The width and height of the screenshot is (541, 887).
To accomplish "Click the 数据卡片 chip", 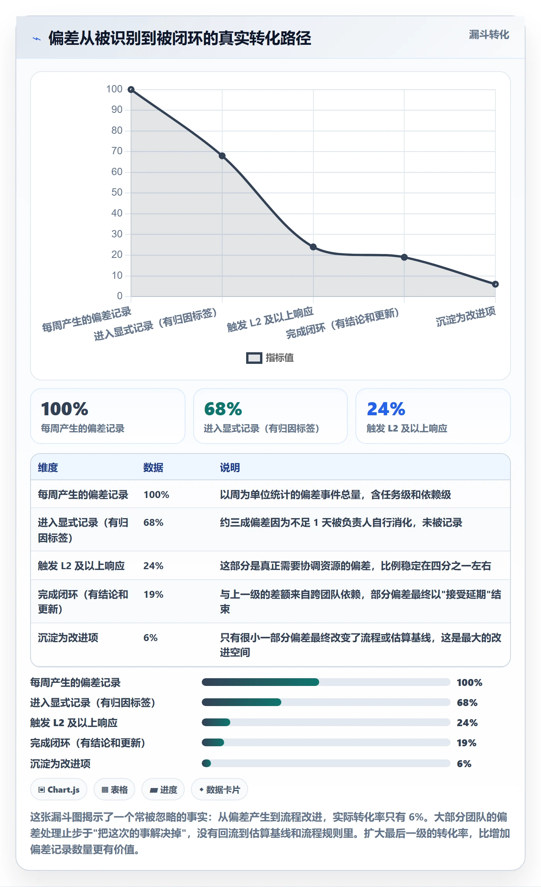I will (219, 790).
